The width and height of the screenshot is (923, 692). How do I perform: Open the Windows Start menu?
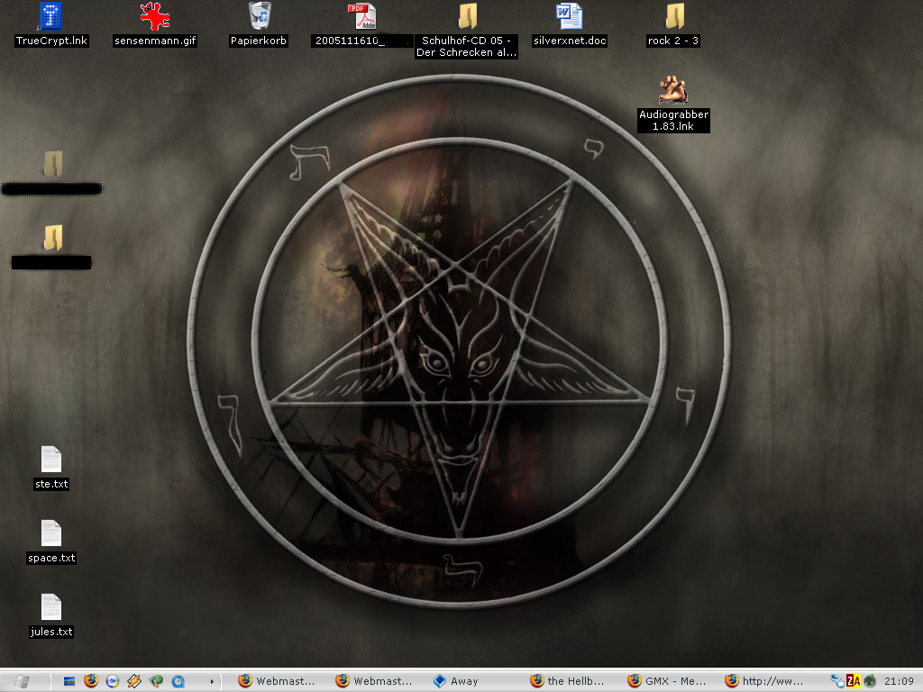click(x=22, y=681)
